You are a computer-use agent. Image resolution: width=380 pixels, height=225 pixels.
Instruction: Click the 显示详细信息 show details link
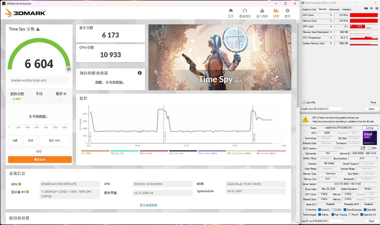[148, 205]
